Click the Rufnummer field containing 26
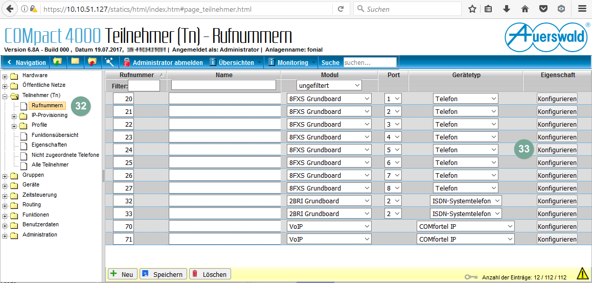The height and width of the screenshot is (283, 592). (123, 175)
